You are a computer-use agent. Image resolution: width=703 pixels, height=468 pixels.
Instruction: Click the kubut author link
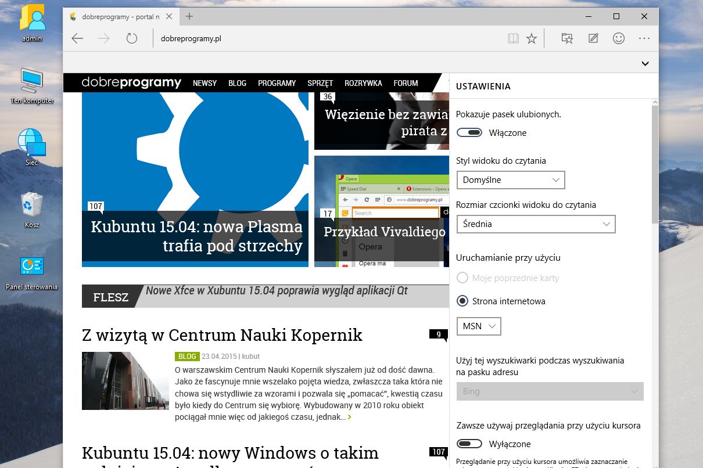[251, 357]
